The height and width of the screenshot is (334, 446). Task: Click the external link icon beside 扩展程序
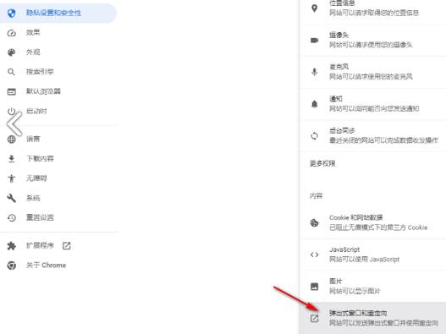point(67,245)
